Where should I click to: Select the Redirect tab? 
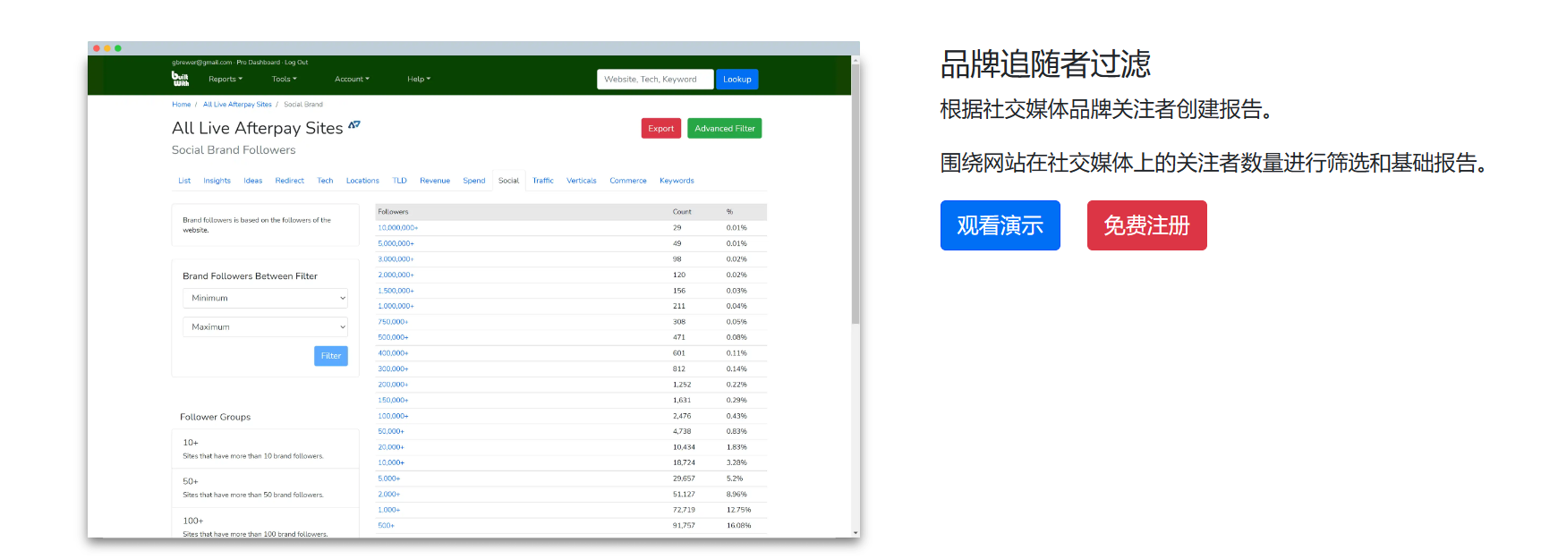point(290,181)
